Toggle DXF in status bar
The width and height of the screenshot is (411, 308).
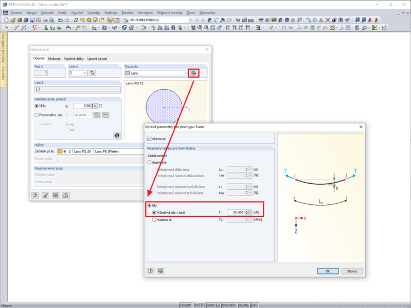(x=255, y=305)
